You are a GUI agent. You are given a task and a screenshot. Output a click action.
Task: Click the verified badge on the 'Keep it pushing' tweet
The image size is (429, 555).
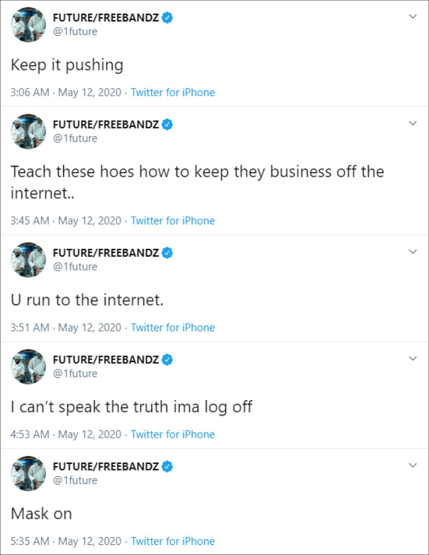point(167,18)
